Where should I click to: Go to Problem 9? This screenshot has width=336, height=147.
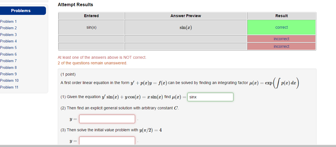(8, 74)
